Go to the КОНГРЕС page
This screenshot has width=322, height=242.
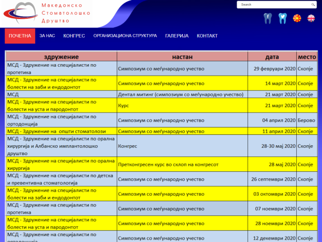[74, 36]
